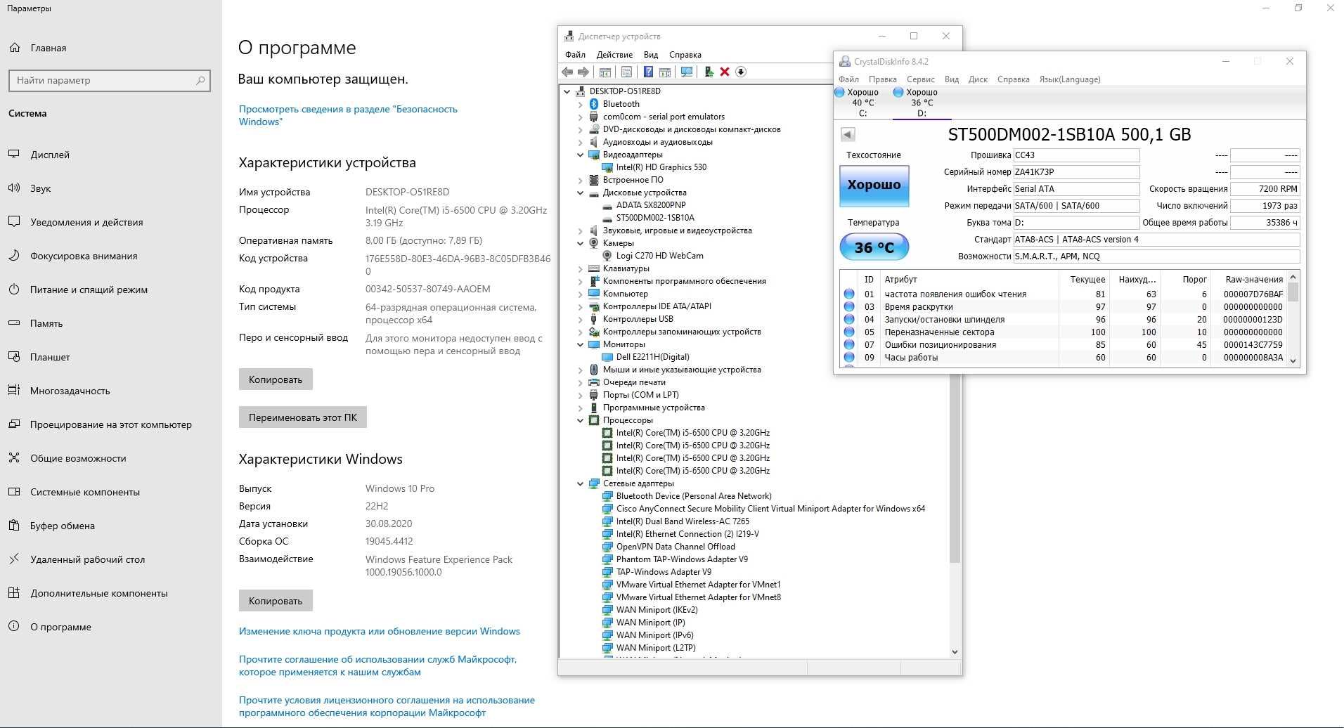Screen dimensions: 1344x728
Task: Expand Клавиатуры node
Action: point(581,268)
